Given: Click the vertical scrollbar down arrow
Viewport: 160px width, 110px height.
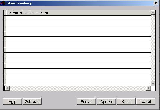Looking at the screenshot, I should (153, 84).
